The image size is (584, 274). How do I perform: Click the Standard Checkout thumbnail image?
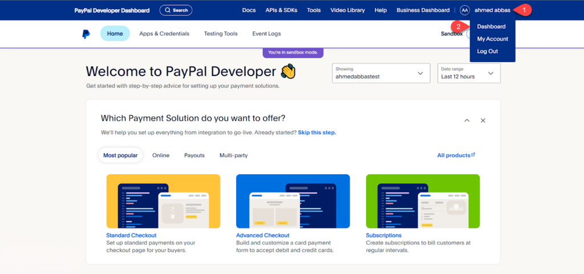coord(163,202)
